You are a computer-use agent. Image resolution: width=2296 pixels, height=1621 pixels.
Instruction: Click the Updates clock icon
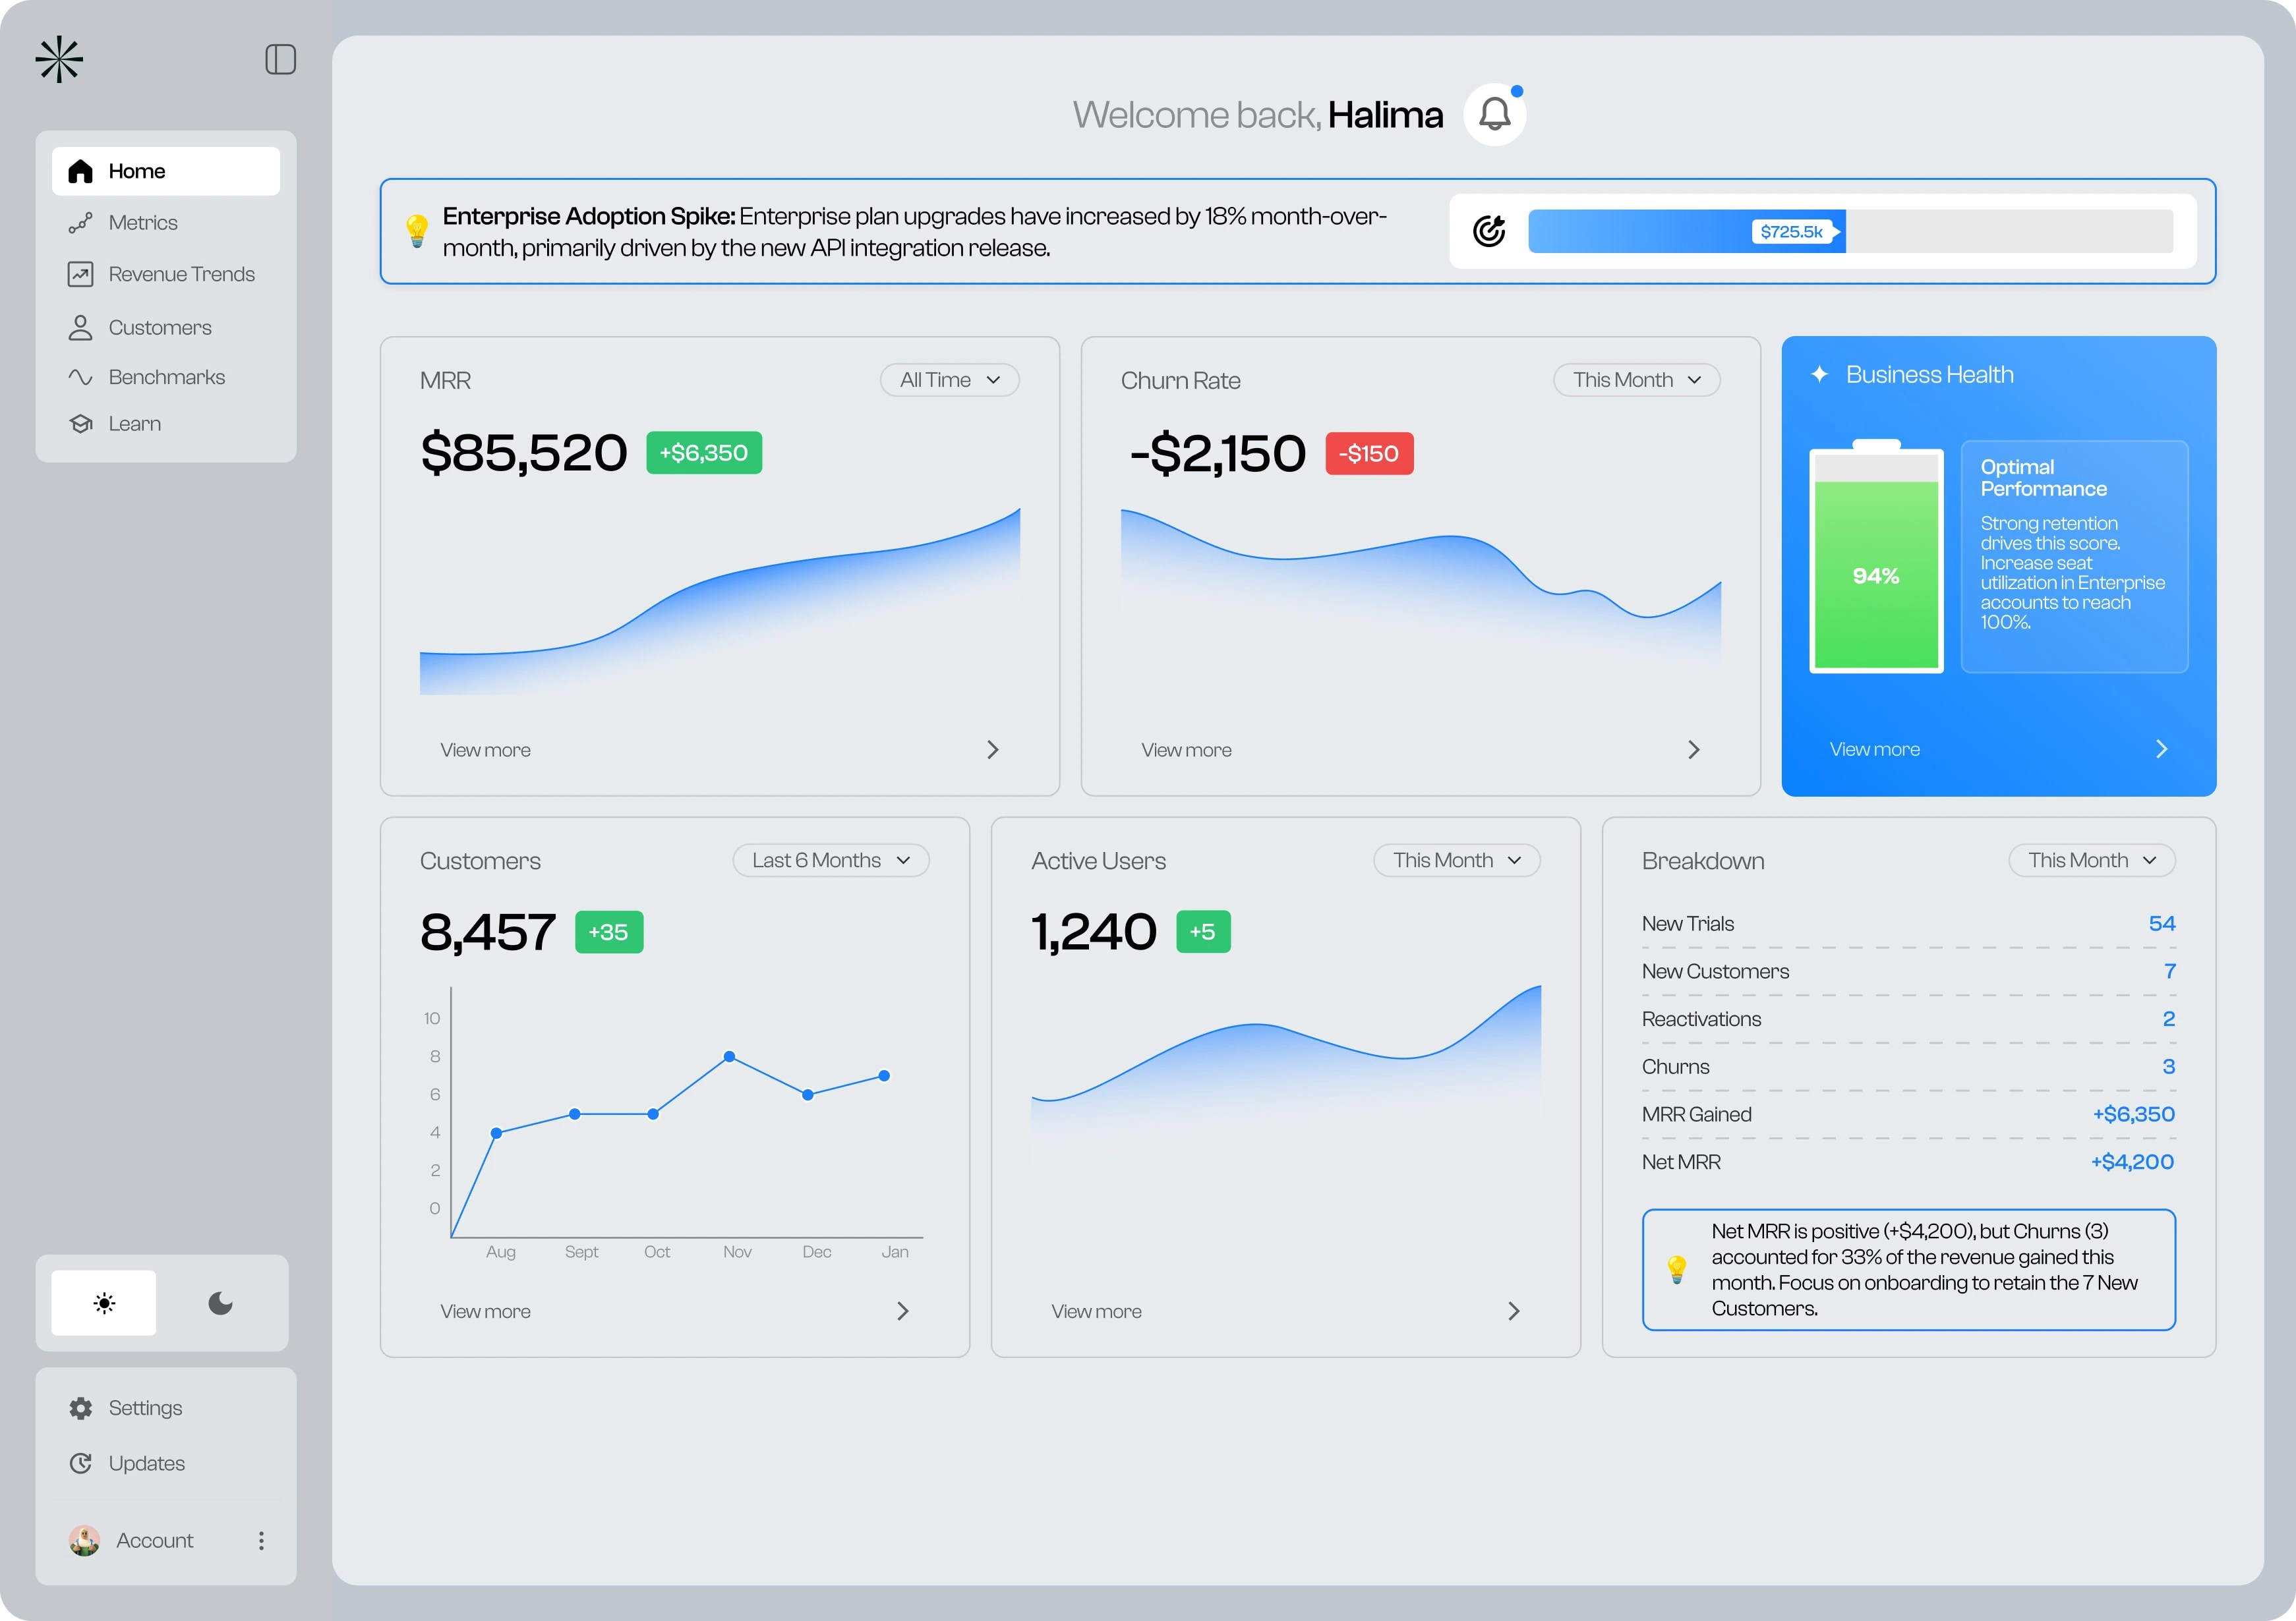[x=81, y=1463]
